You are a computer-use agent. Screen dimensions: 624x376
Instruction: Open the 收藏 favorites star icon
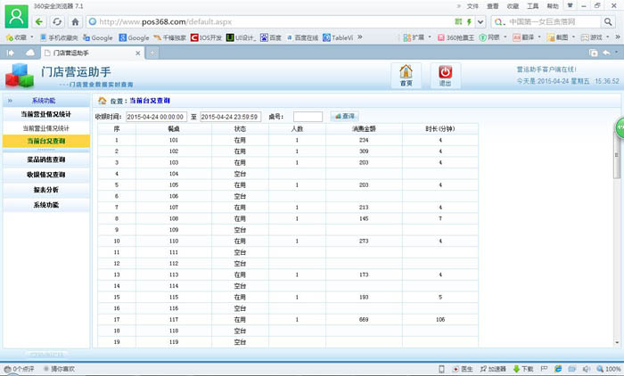10,38
